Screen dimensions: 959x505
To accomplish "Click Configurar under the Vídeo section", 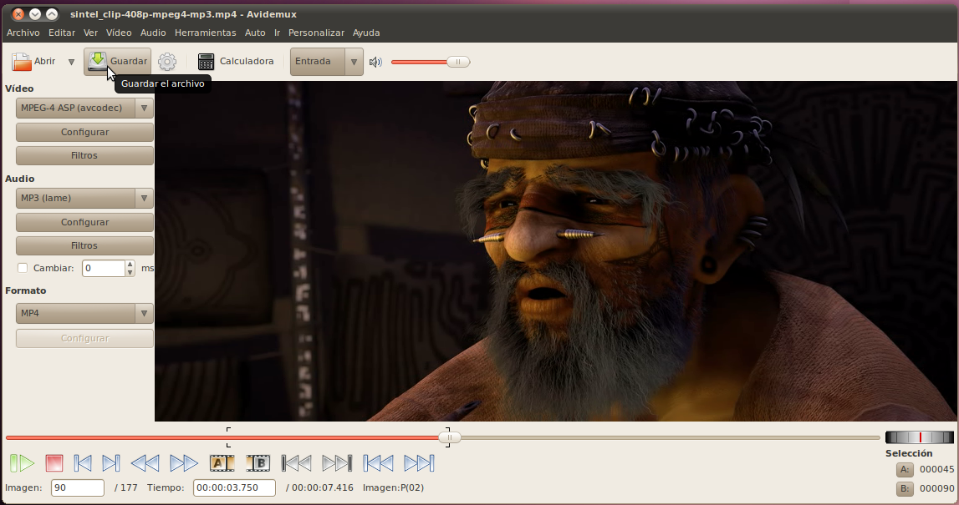I will tap(84, 132).
